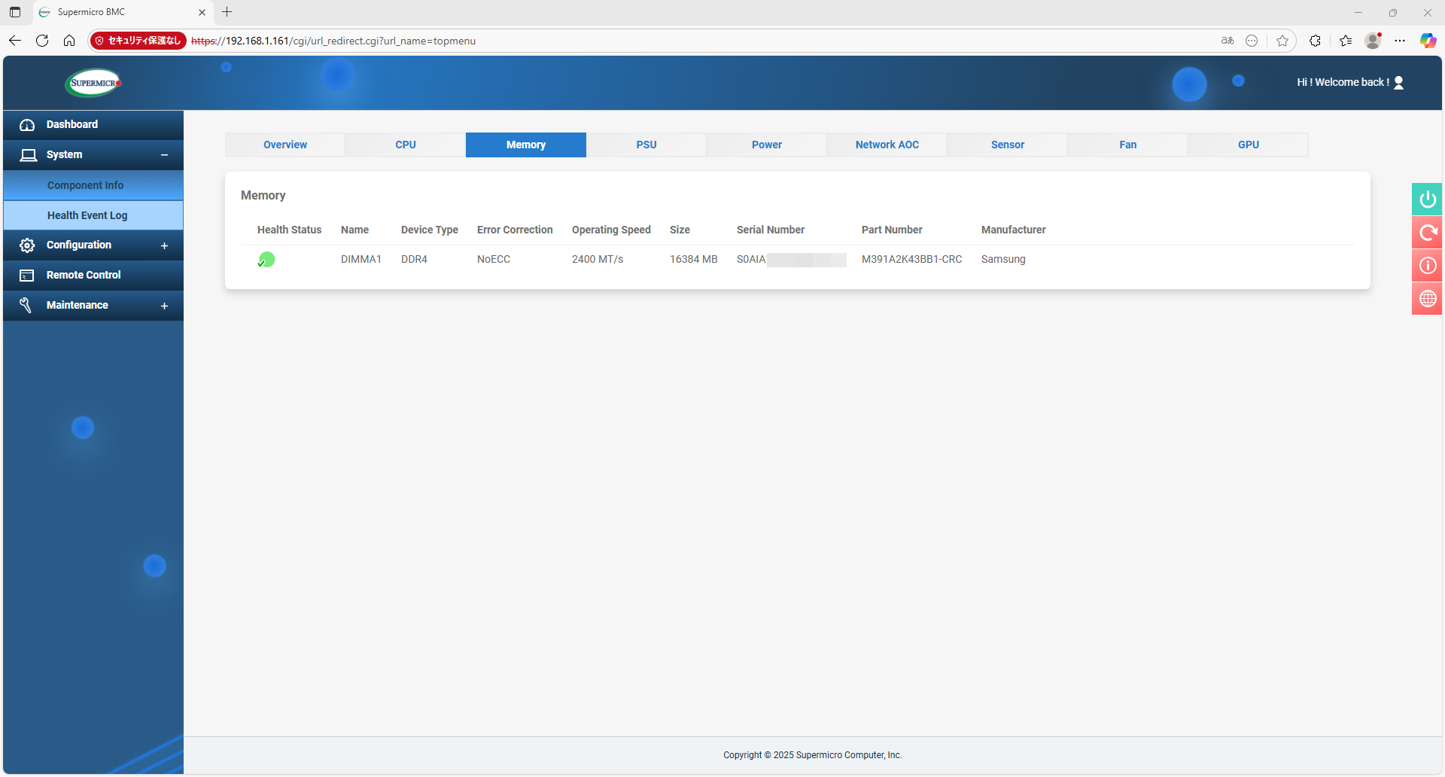Add this page to browser favorites
This screenshot has height=777, width=1445.
coord(1282,41)
